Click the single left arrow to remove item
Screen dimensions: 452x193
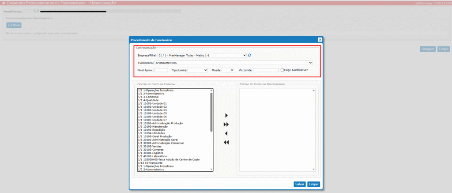coord(226,133)
